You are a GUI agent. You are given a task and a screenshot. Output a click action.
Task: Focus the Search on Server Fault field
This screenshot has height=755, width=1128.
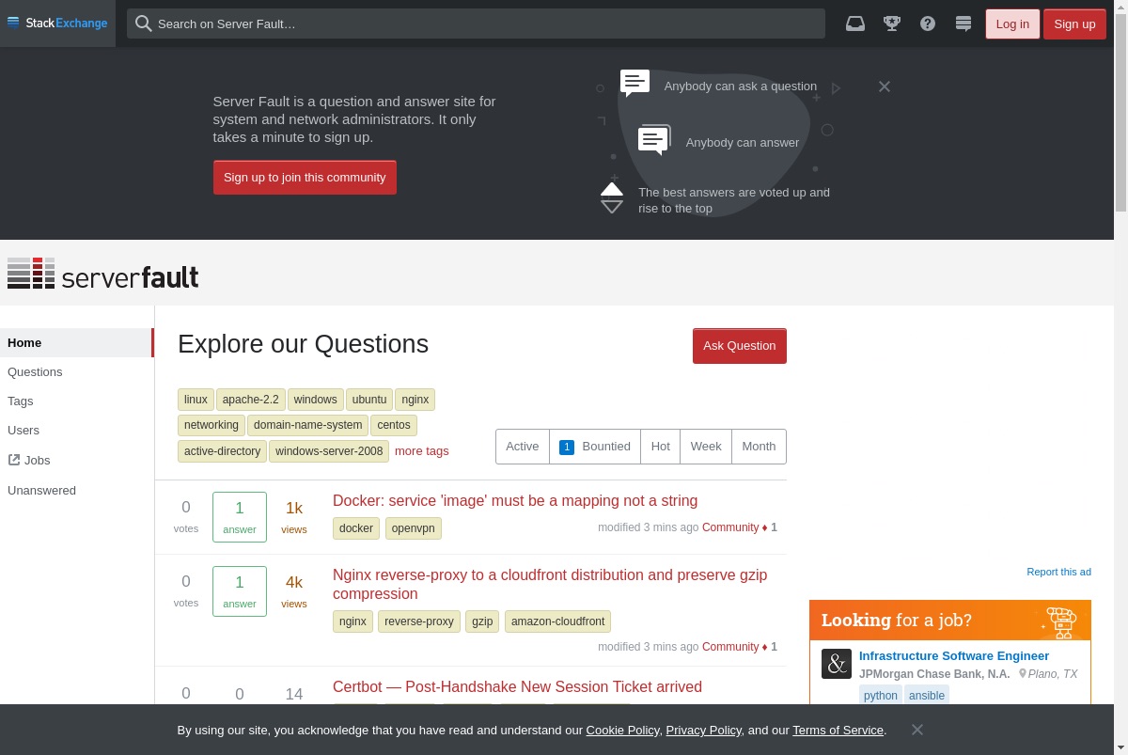476,24
